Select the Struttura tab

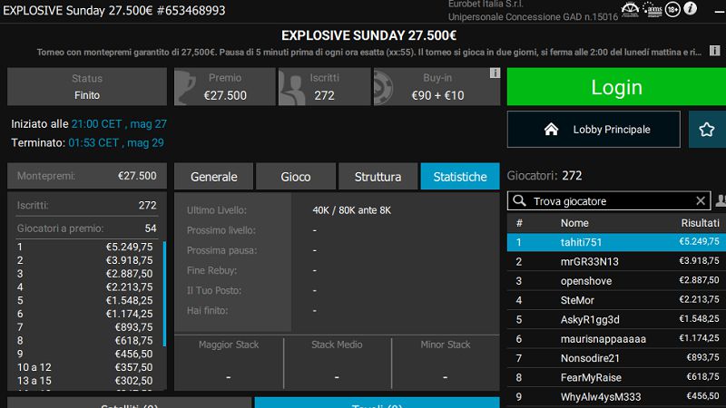click(378, 176)
